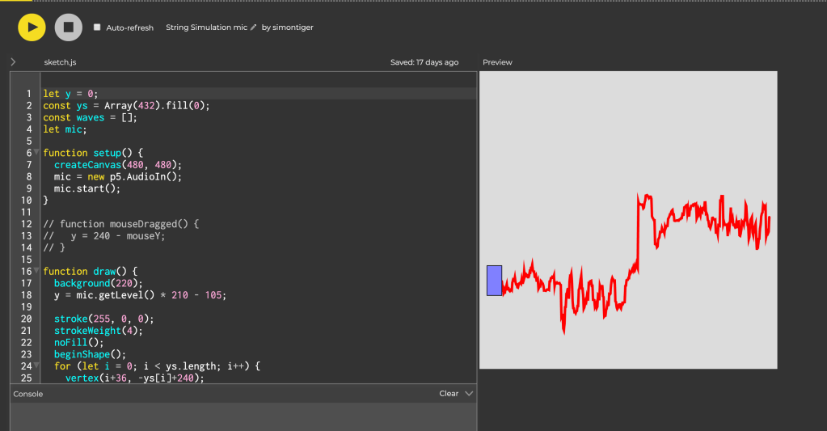Run the sketch with the play button
Screen dimensions: 827x431
pyautogui.click(x=32, y=27)
